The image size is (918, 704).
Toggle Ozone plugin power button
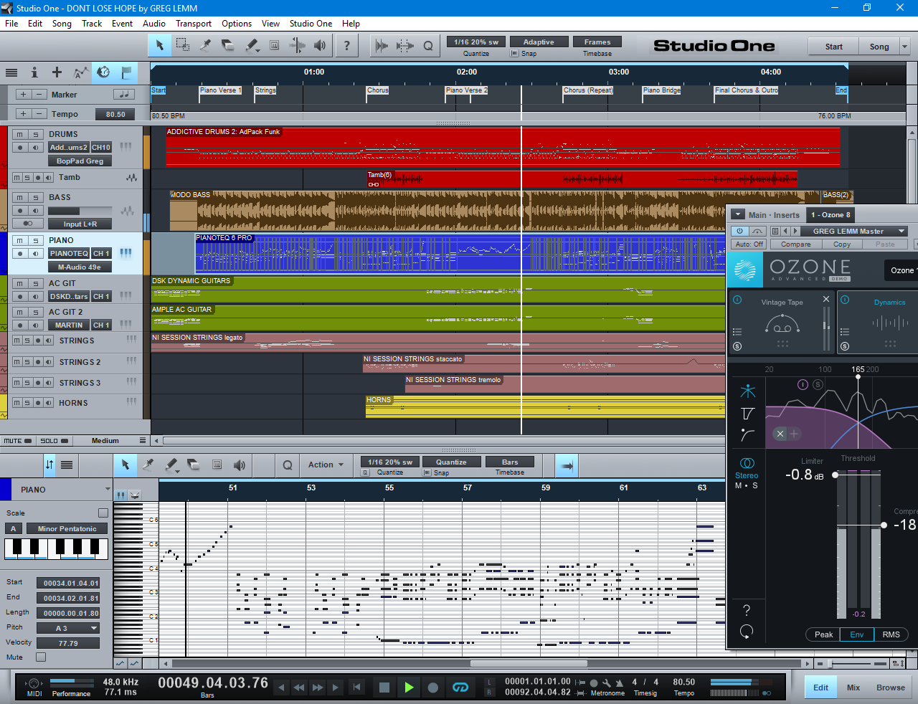point(739,232)
